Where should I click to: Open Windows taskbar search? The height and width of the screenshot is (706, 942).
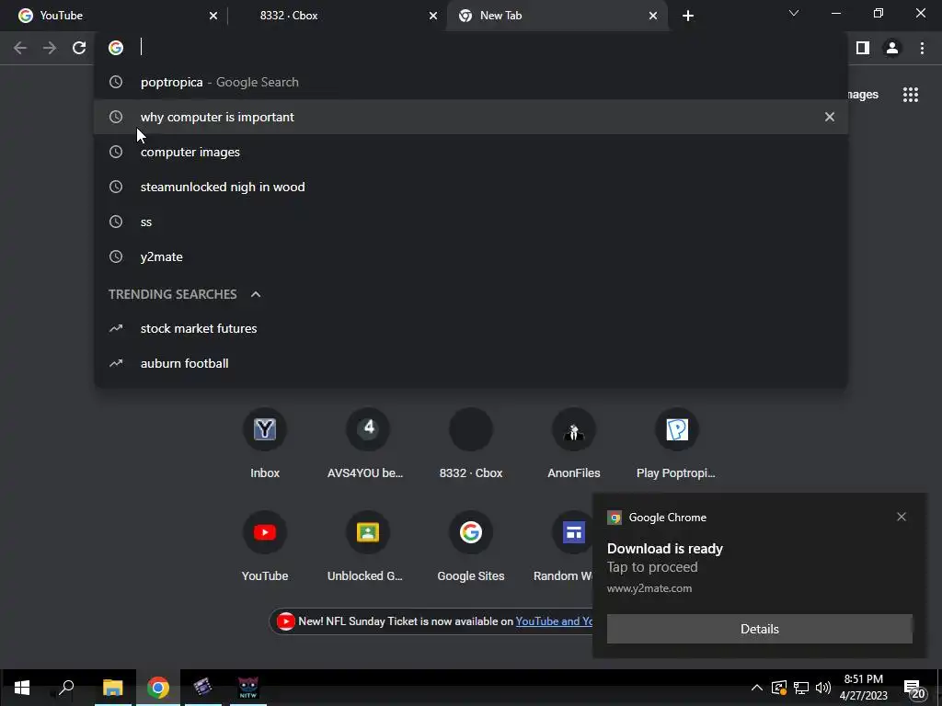click(66, 688)
